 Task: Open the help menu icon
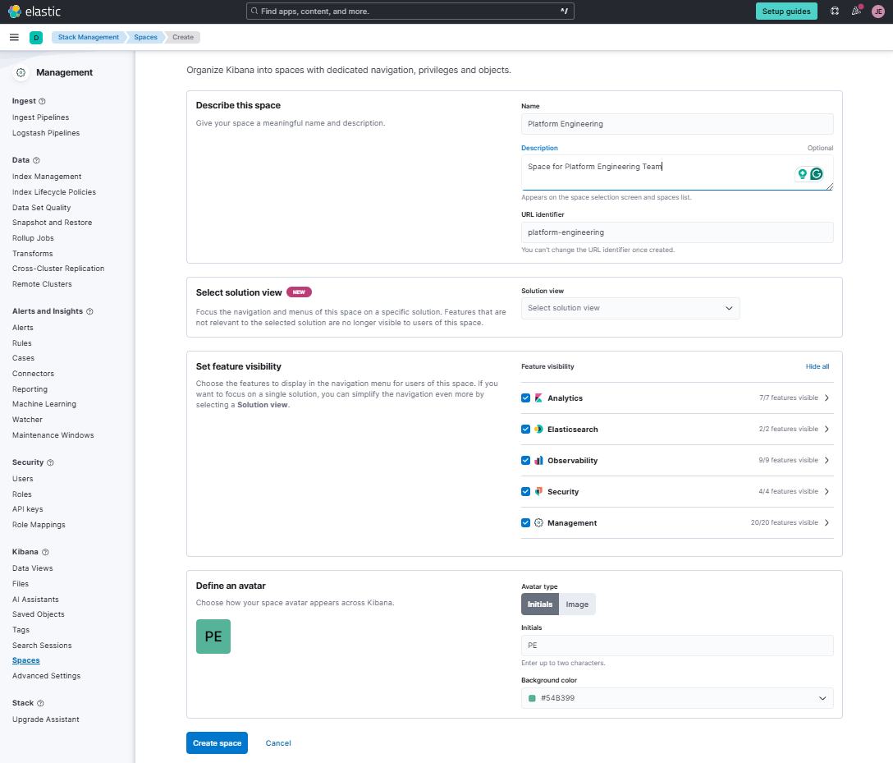(835, 11)
